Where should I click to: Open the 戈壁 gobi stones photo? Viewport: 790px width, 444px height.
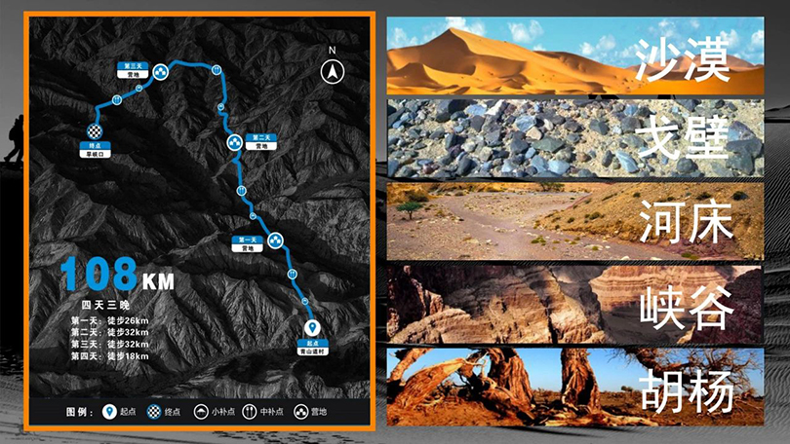tap(574, 138)
